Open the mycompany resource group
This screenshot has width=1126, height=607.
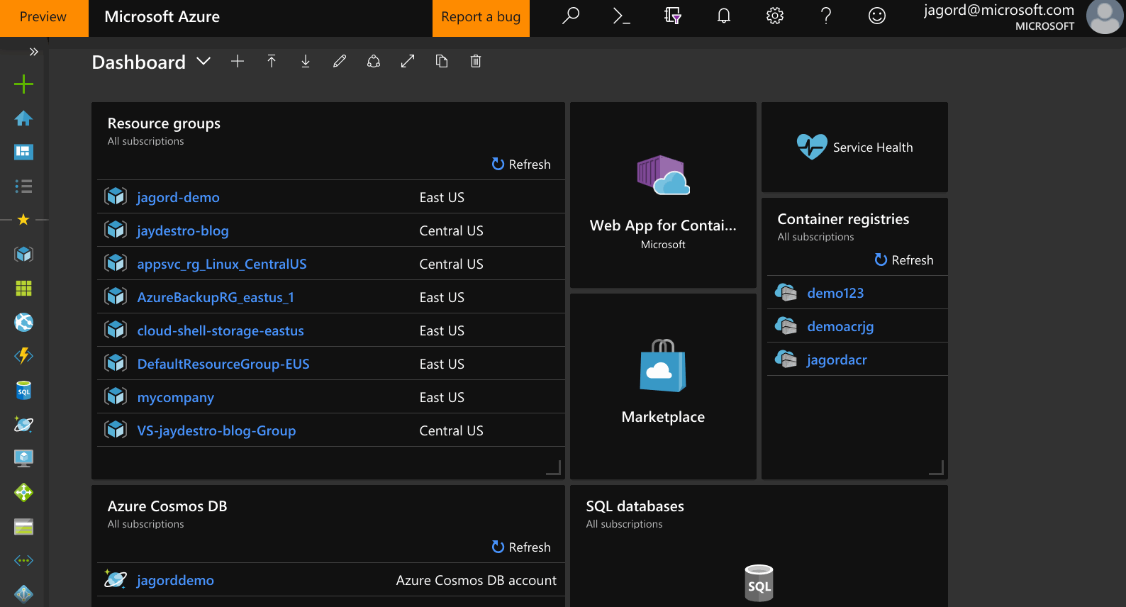[x=175, y=397]
